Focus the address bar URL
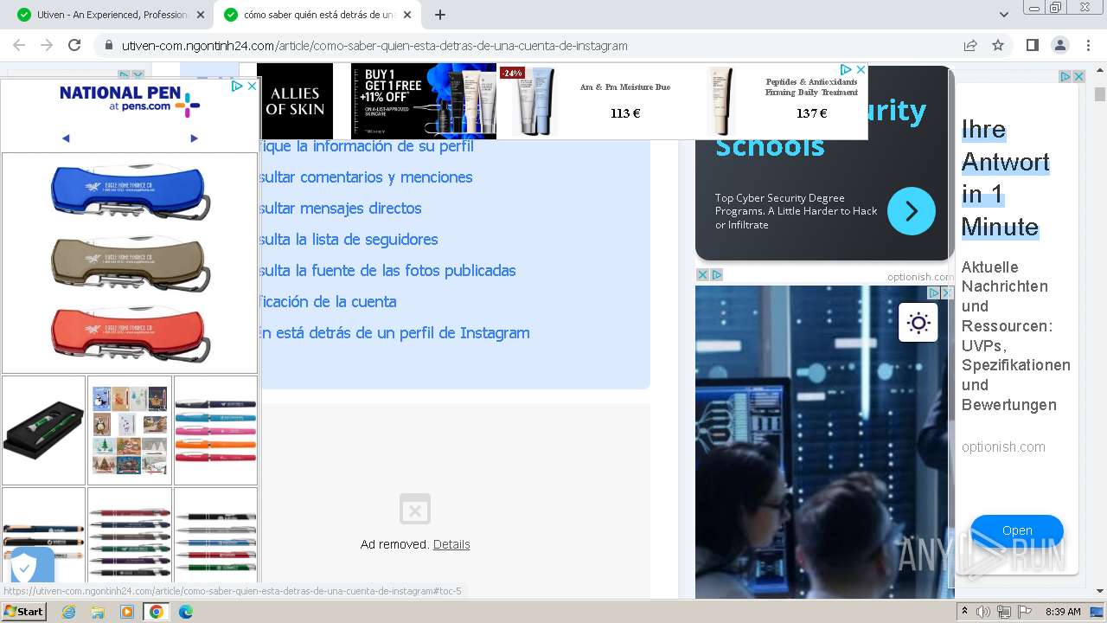The height and width of the screenshot is (623, 1107). click(374, 46)
